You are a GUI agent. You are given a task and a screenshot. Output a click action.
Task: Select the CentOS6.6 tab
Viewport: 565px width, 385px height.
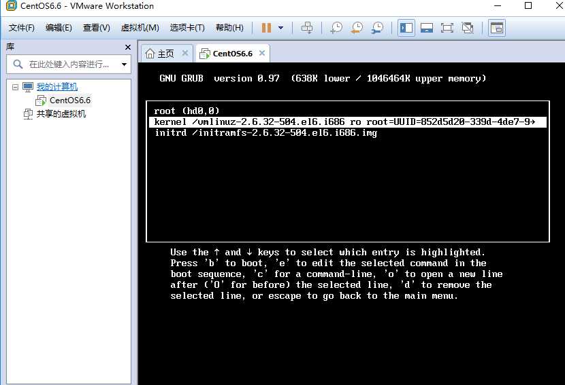tap(232, 54)
